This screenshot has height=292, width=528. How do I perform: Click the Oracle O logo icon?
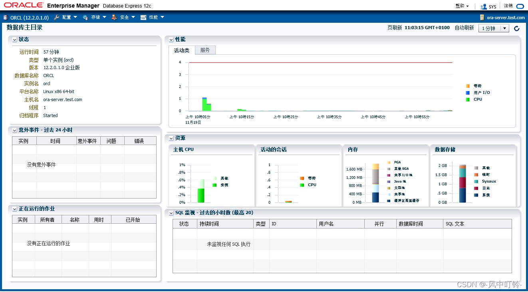point(520,6)
